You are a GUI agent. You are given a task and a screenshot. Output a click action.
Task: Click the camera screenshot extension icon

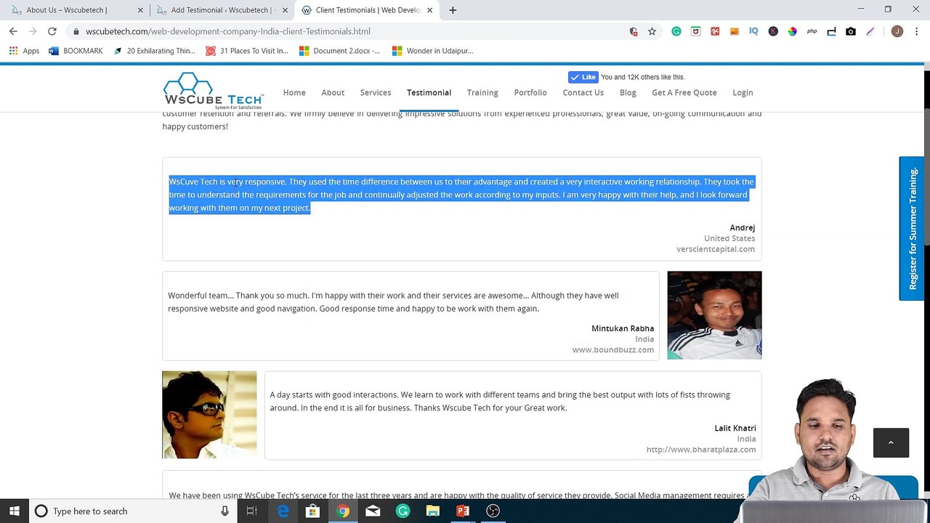point(851,31)
